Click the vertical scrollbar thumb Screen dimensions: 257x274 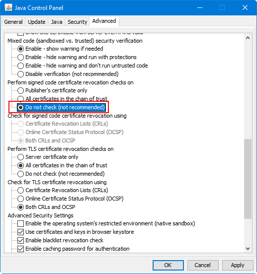(248, 179)
